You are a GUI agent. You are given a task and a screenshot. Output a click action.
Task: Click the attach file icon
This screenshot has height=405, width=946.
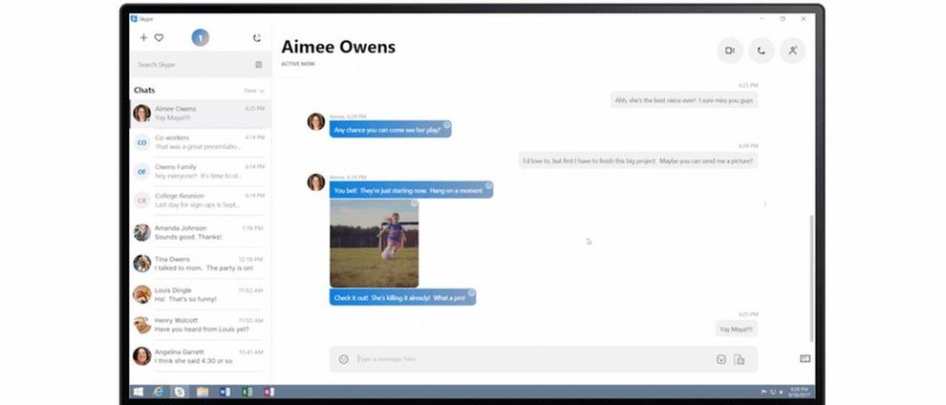(739, 359)
